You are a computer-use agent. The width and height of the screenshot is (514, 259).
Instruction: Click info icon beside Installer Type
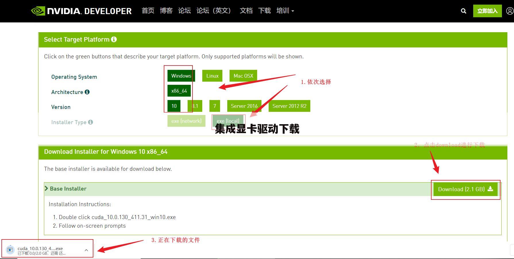91,122
